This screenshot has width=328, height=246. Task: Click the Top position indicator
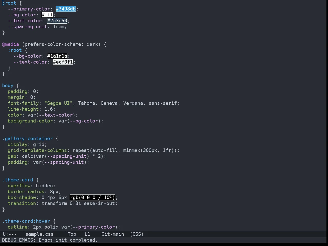(x=72, y=234)
